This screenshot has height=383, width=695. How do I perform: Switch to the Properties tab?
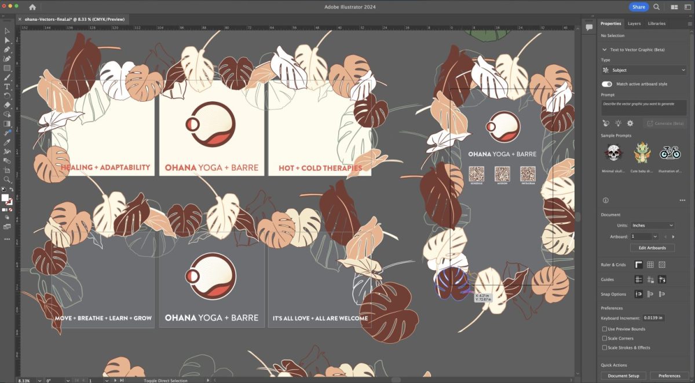[610, 24]
